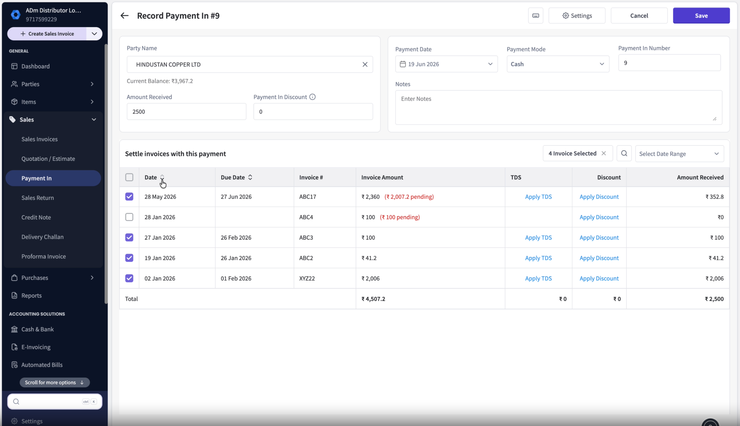Open the Select Date Range dropdown
The height and width of the screenshot is (426, 740).
tap(679, 154)
